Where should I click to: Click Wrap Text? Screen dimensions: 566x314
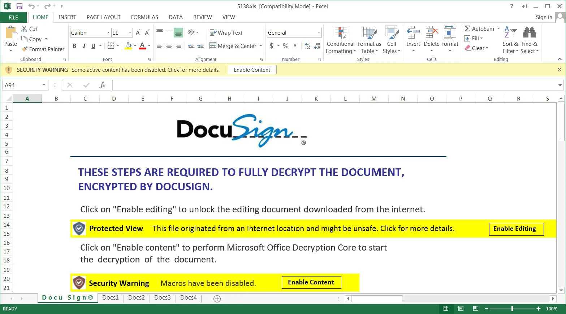226,32
